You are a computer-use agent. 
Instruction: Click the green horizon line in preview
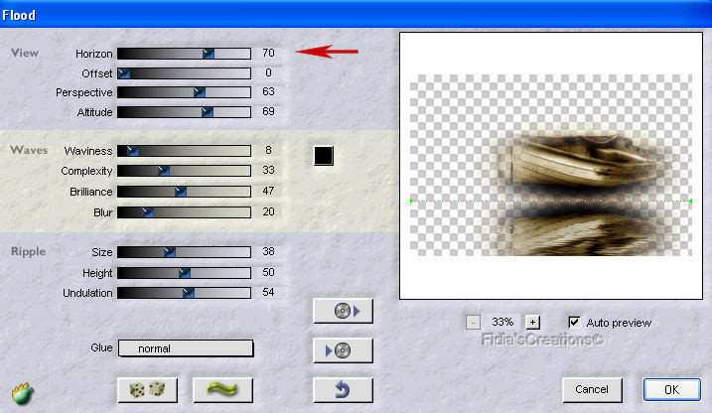pyautogui.click(x=551, y=201)
